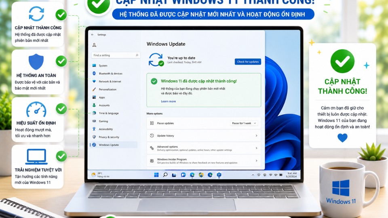Open Search from the taskbar
The image size is (388, 218).
coord(165,175)
